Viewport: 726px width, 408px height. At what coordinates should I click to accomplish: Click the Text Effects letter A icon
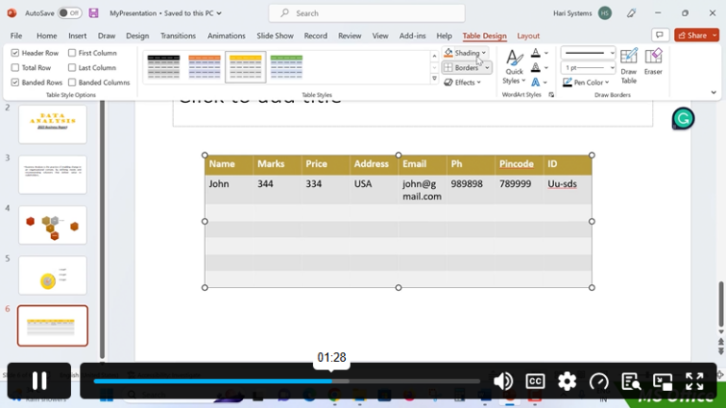click(x=535, y=82)
